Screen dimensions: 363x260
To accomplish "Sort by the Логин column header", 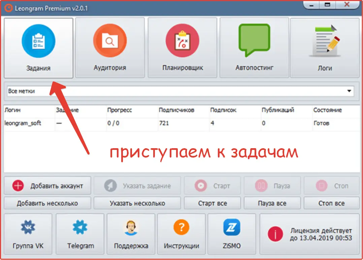I will (29, 110).
